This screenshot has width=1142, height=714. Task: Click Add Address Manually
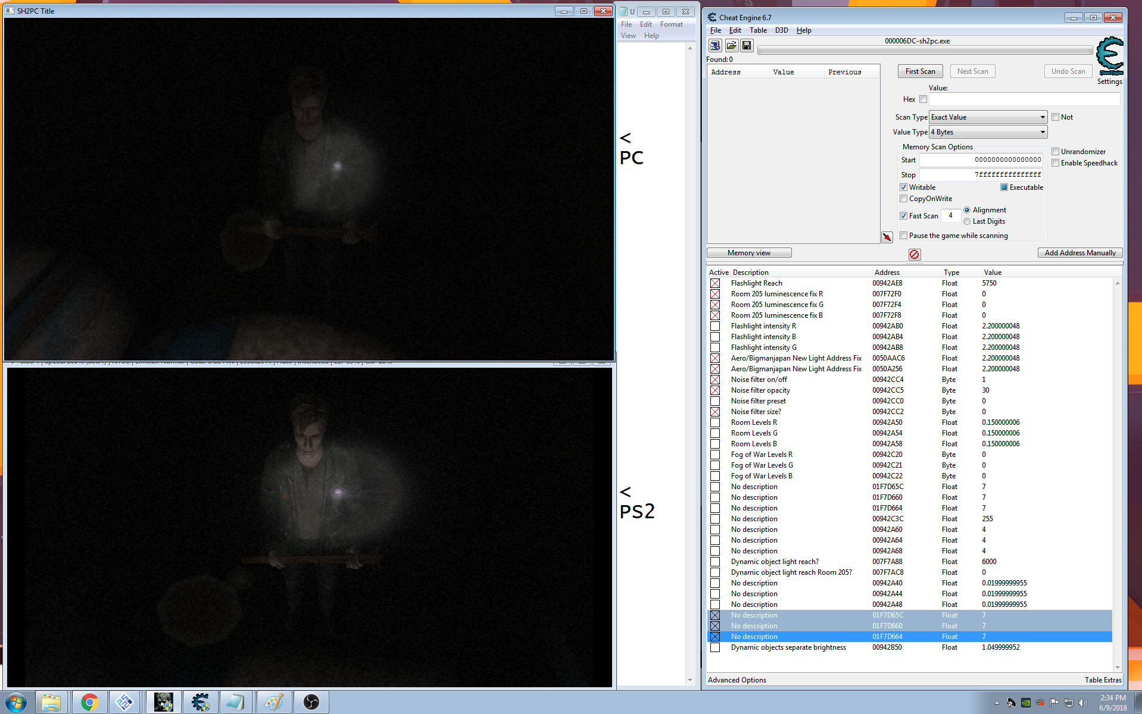(1079, 252)
